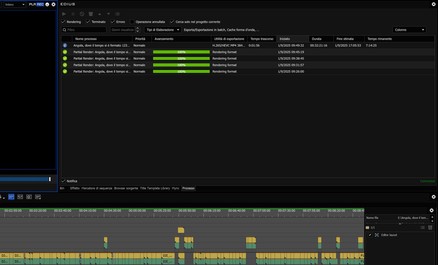The width and height of the screenshot is (438, 265).
Task: Click the mixer panel icon below the timeline toolbar
Action: click(x=20, y=197)
